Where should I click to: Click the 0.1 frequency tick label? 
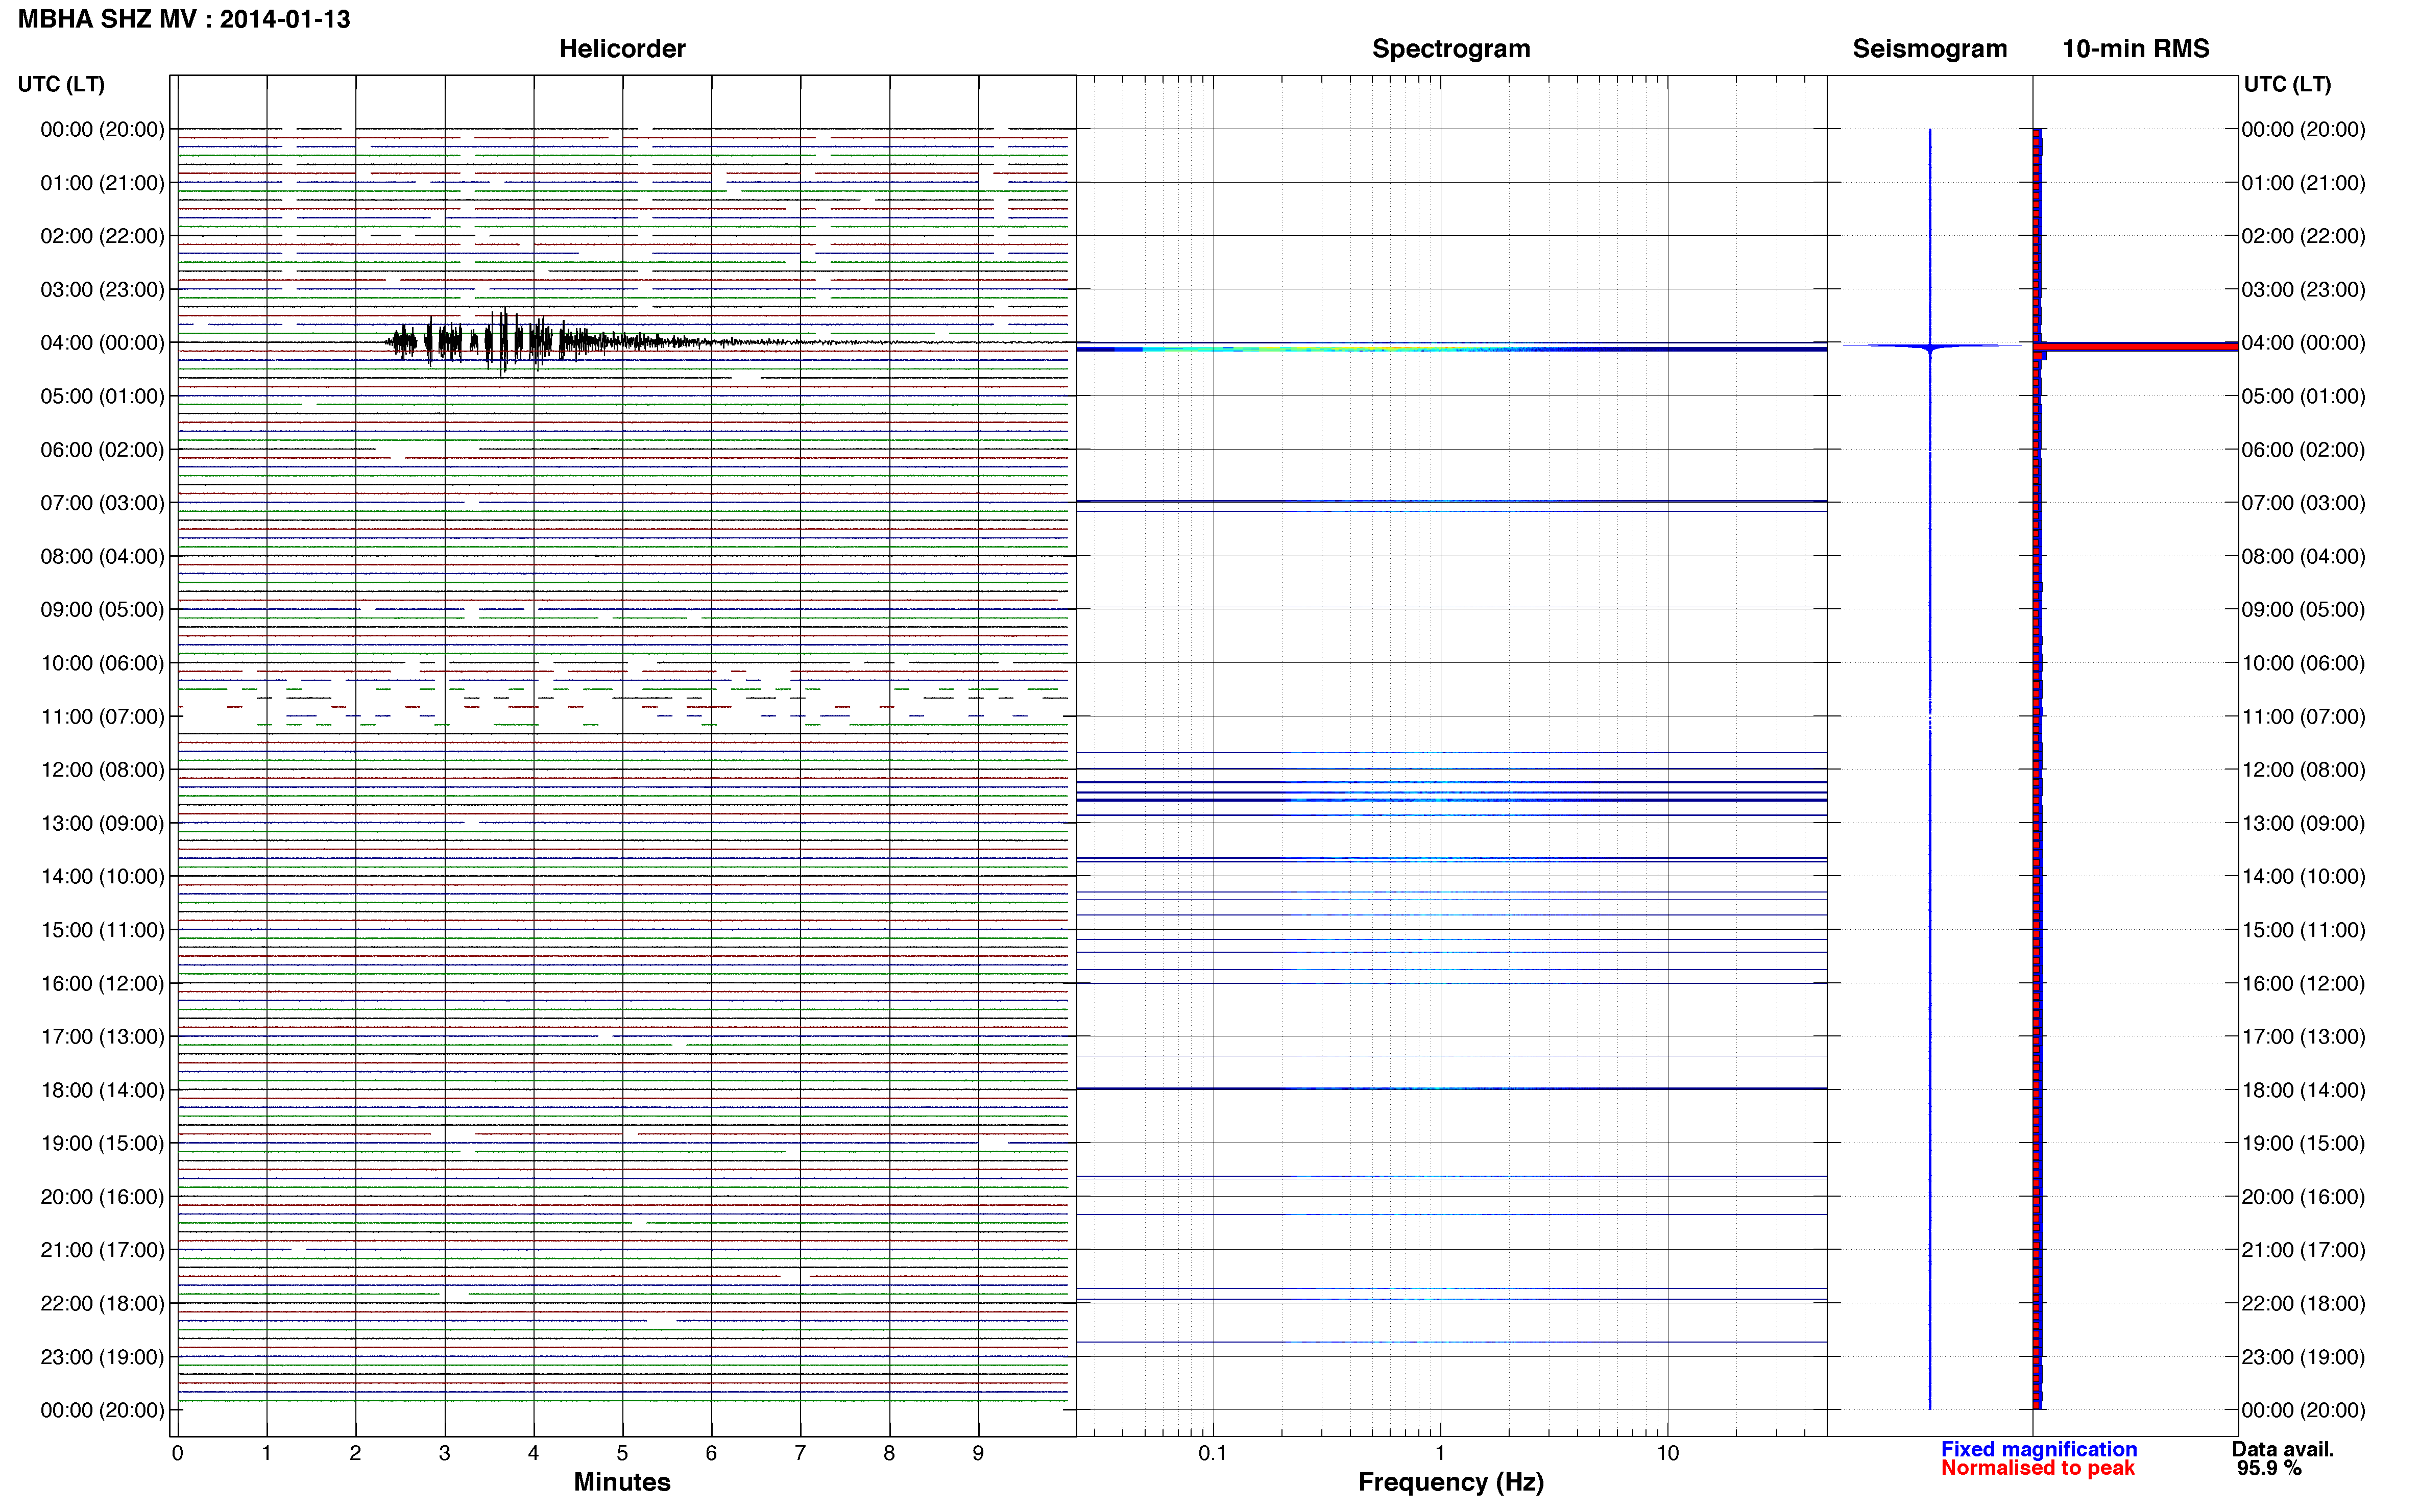[1213, 1454]
